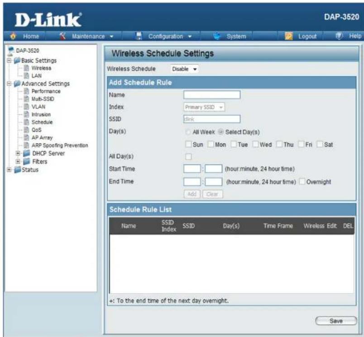Click the Wireless page icon
Viewport: 364px width, 337px height.
click(27, 68)
